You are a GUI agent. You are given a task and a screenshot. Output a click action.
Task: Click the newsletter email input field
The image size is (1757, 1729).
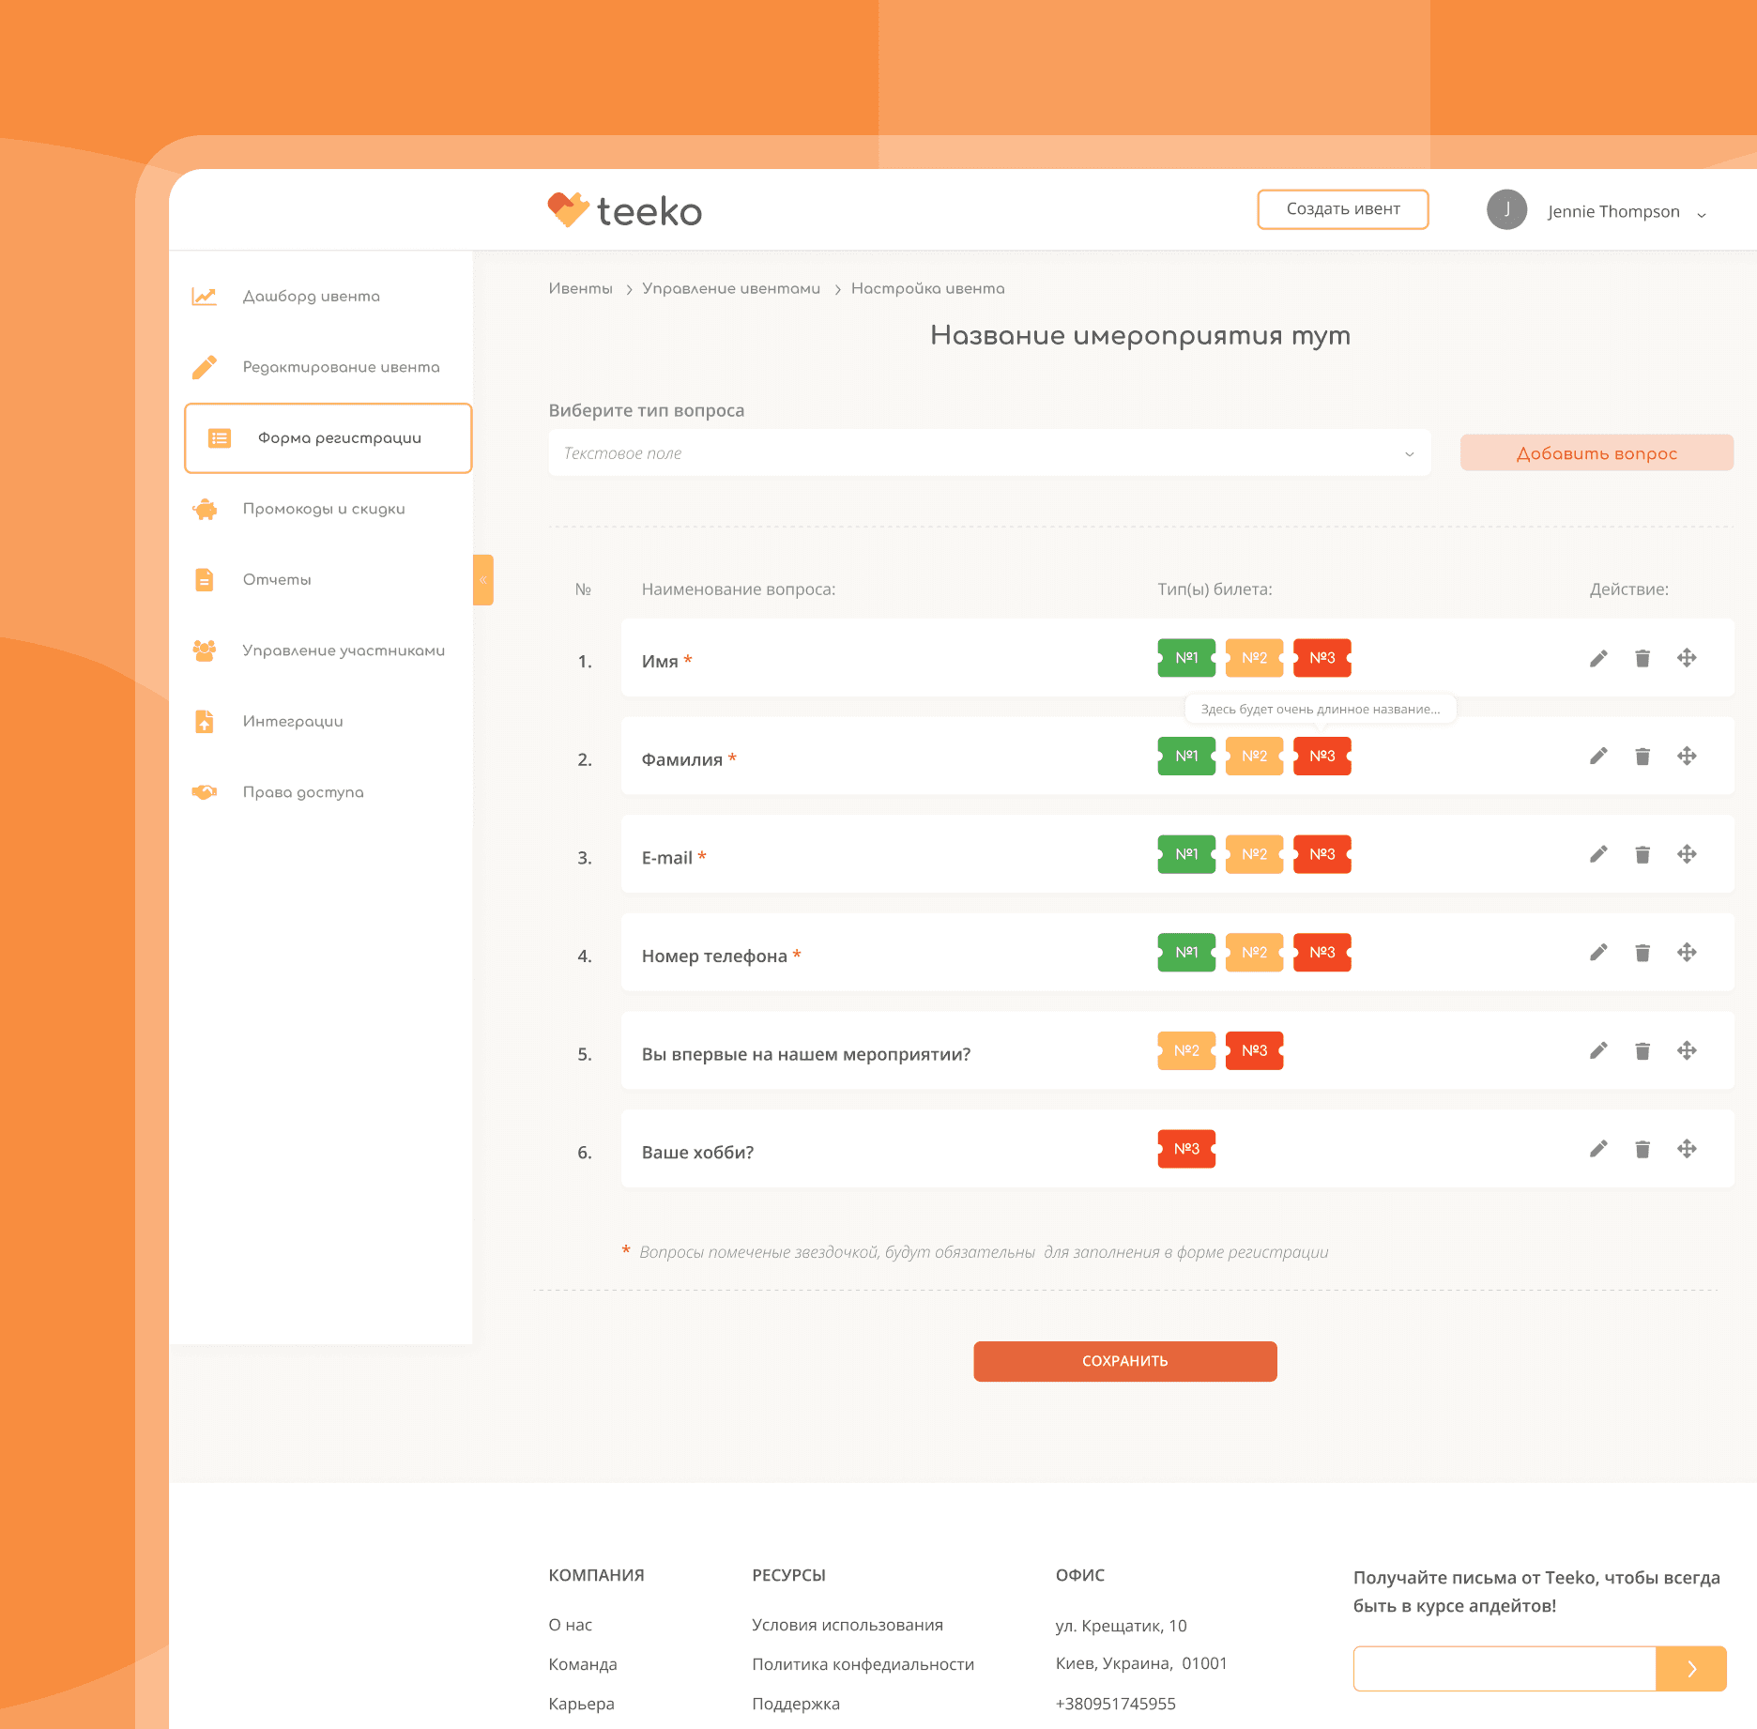(x=1504, y=1669)
